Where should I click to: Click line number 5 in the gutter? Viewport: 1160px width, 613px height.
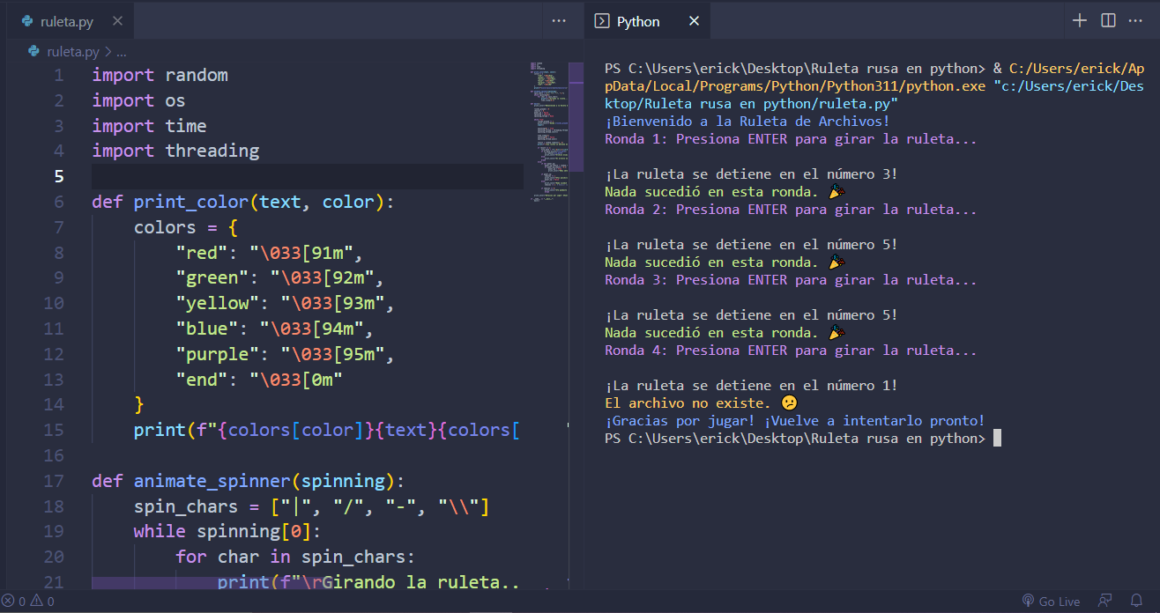(x=59, y=176)
